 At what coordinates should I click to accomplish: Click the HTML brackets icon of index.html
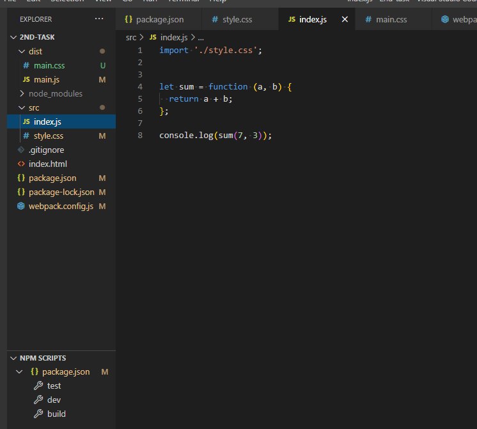21,164
